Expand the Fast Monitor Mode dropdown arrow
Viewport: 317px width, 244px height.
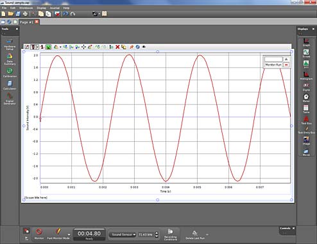click(x=69, y=234)
